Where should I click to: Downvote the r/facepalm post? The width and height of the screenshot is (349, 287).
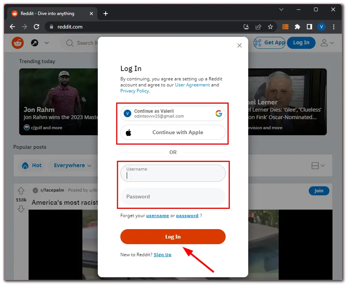point(21,209)
